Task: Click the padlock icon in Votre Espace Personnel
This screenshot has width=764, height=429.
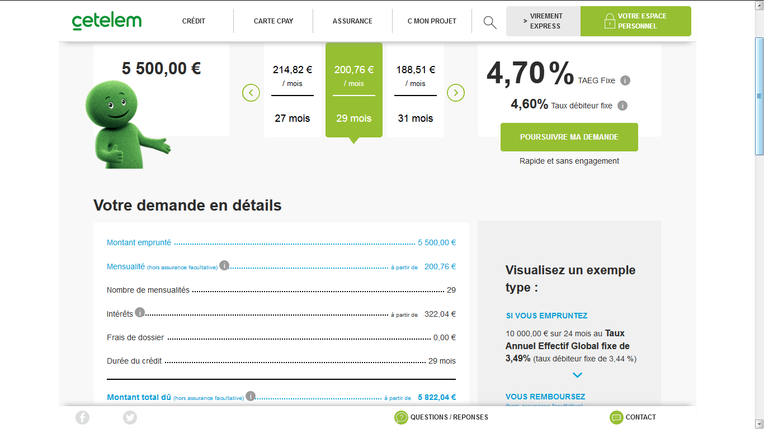Action: coord(609,21)
